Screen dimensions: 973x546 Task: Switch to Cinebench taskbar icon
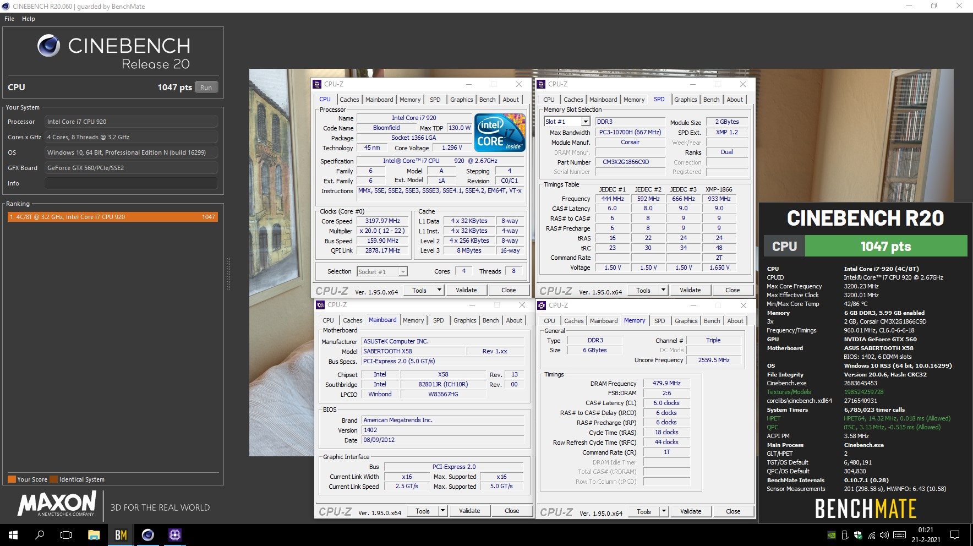(148, 535)
